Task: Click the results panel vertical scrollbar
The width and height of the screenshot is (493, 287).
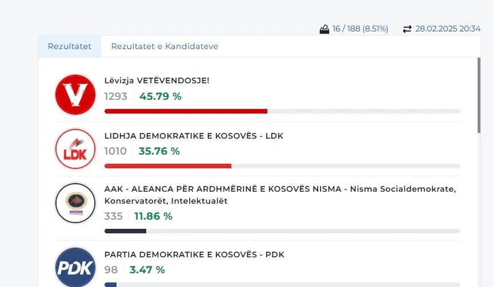Action: (479, 95)
